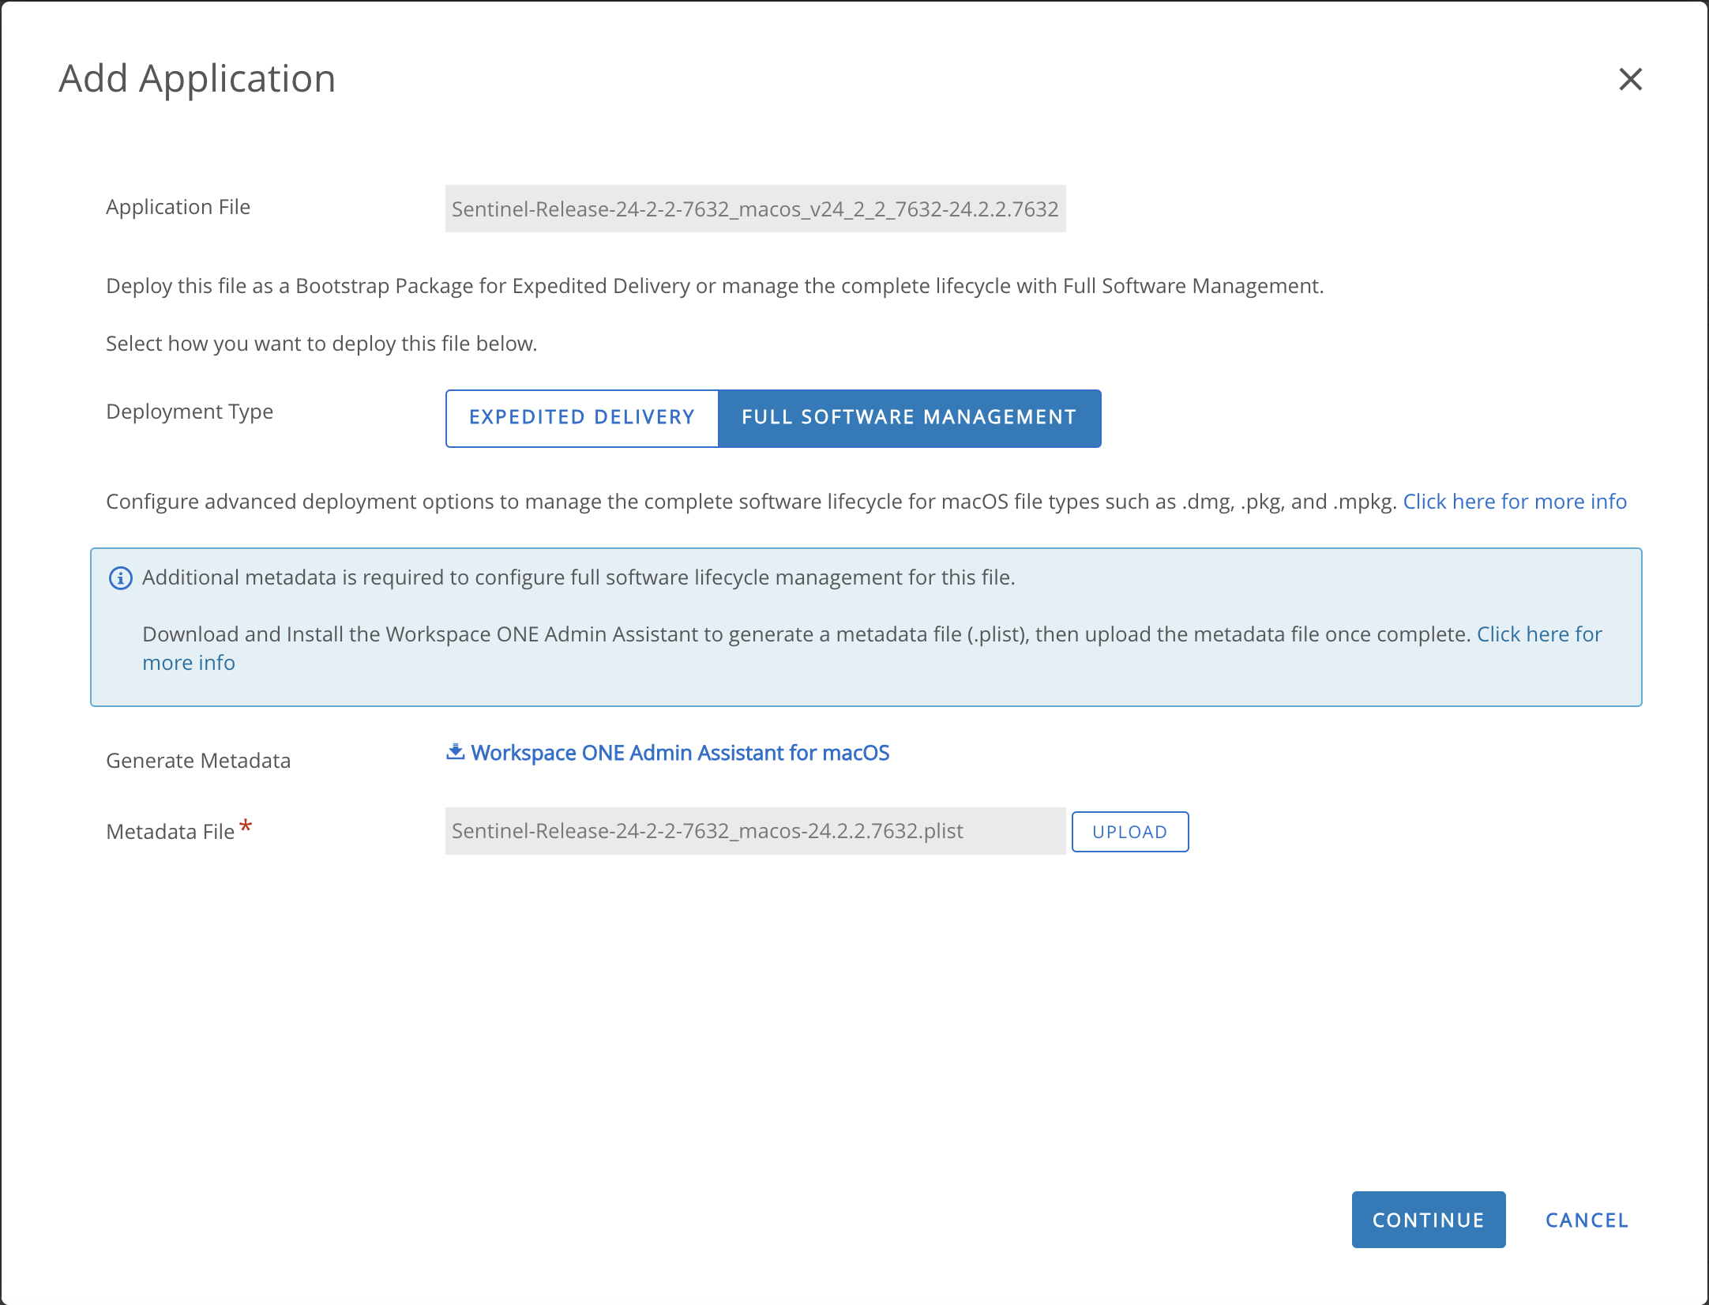Select Expedited Delivery deployment type
The image size is (1709, 1305).
(582, 418)
